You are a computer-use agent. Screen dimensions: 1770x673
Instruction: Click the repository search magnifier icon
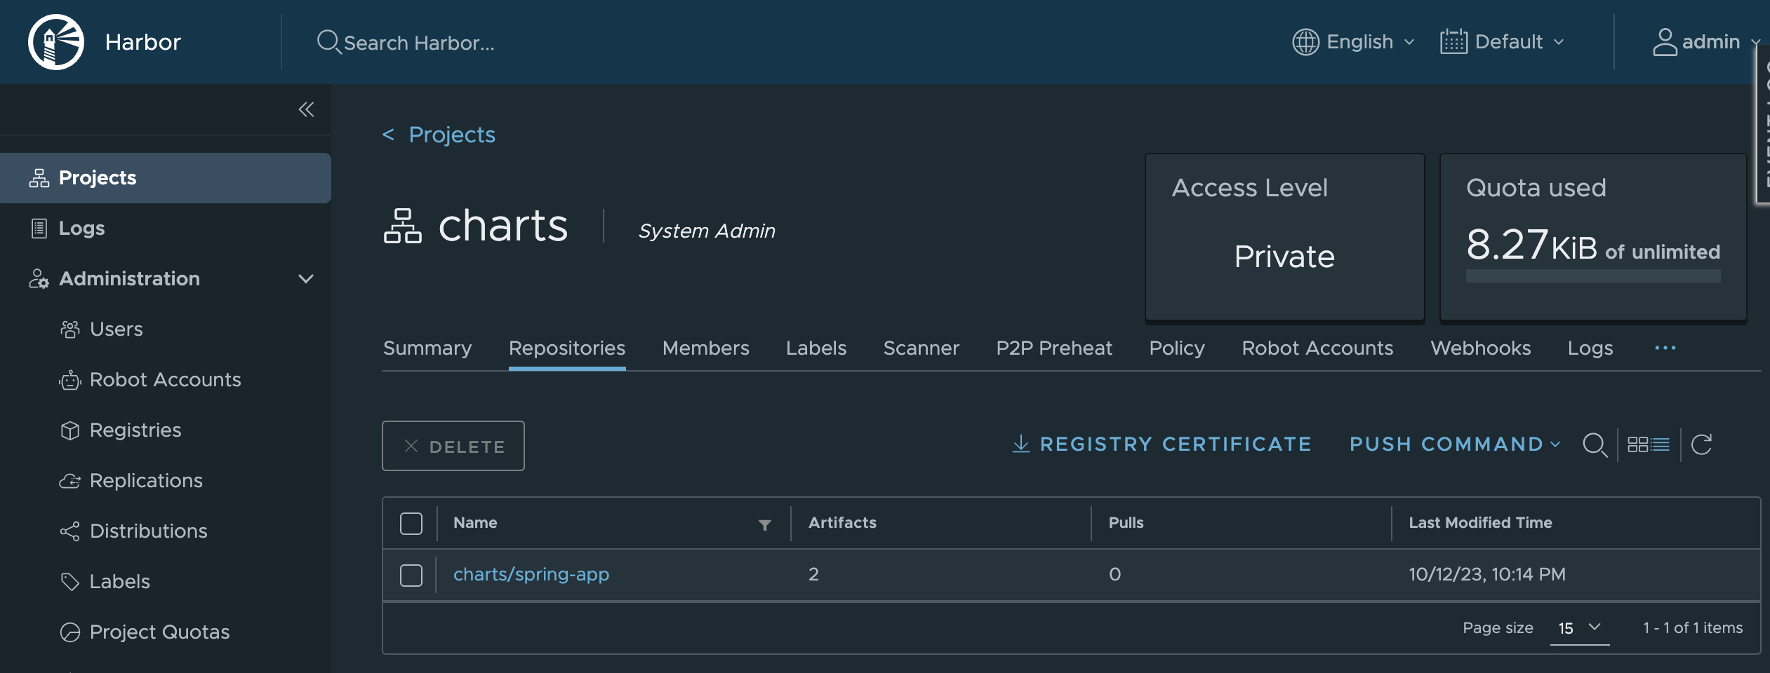(x=1595, y=444)
